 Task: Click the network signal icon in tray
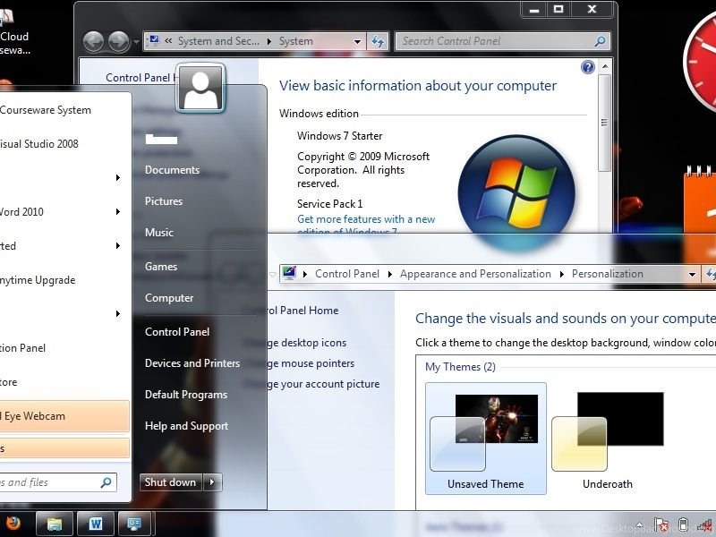705,525
